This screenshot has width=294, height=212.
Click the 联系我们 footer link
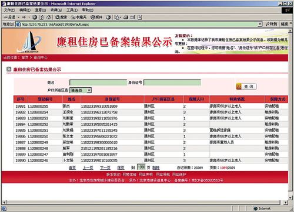pos(113,175)
